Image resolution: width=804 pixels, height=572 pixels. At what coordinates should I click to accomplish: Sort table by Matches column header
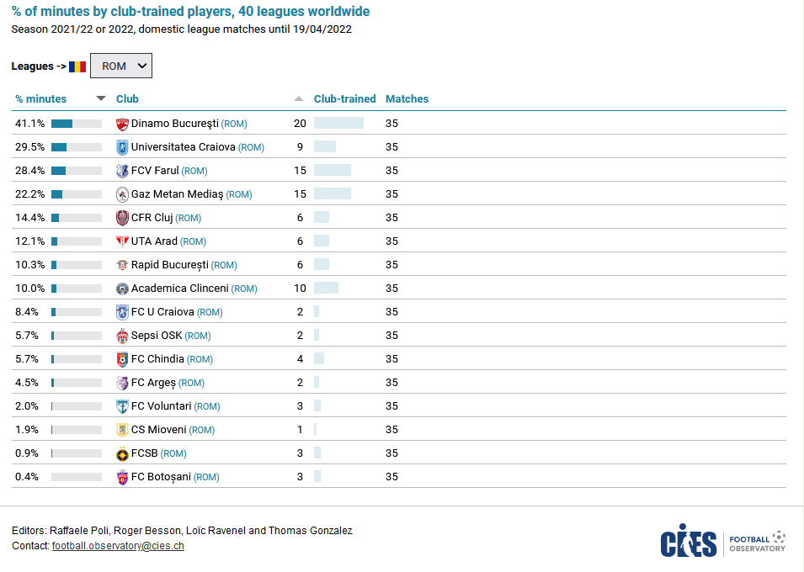[x=407, y=98]
